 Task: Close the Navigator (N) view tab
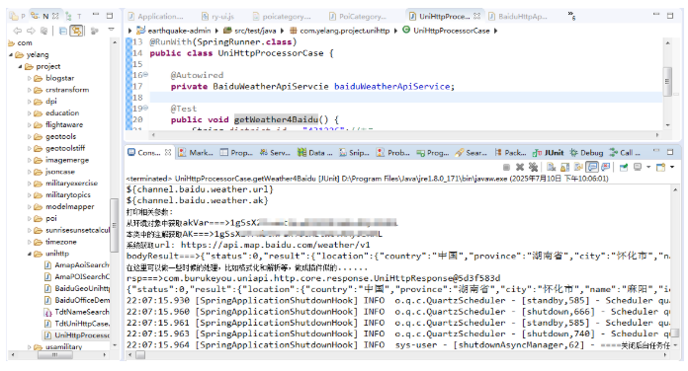click(55, 16)
